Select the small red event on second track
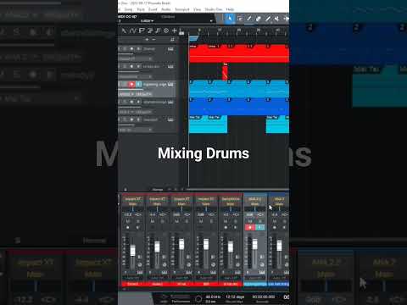 [x=225, y=72]
